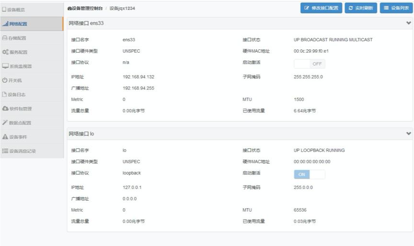Click the hard drive icon for 存储配置
Screen dimensions: 414x246
(x=5, y=38)
